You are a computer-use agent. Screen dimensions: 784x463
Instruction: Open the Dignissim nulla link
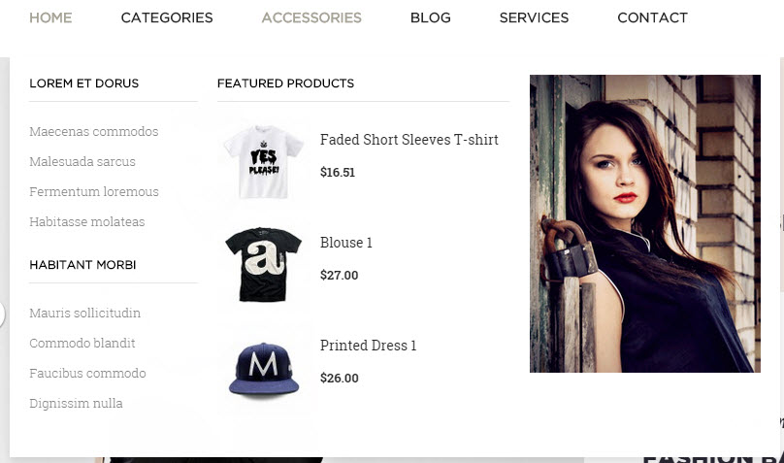76,403
